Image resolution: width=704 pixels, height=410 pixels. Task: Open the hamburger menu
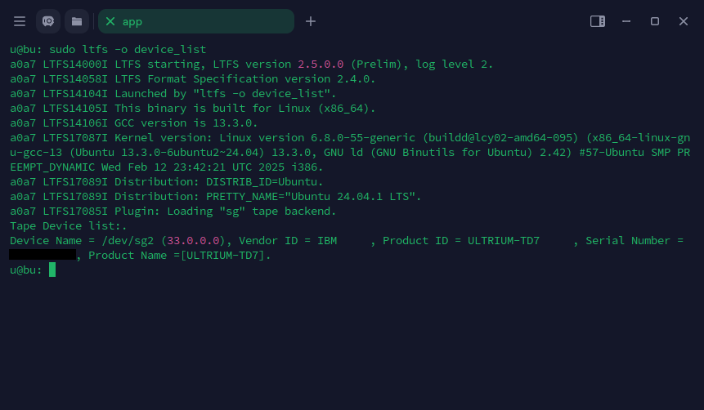pos(20,21)
